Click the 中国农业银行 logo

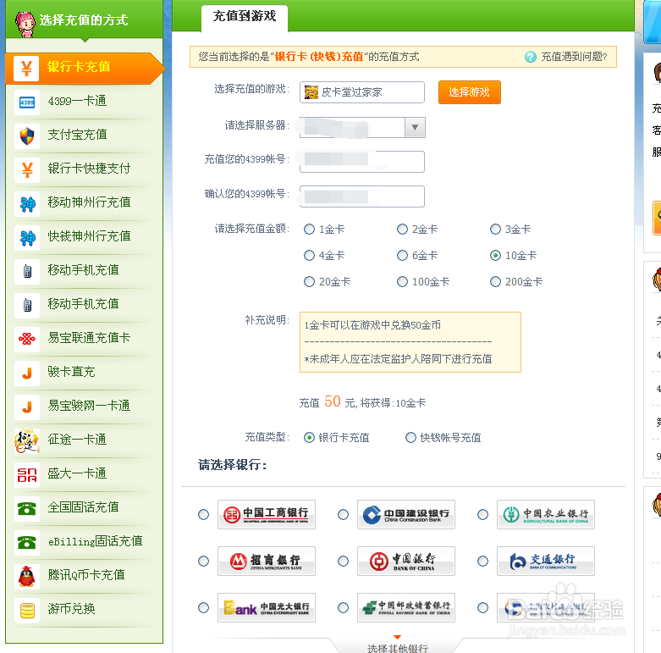pyautogui.click(x=546, y=514)
